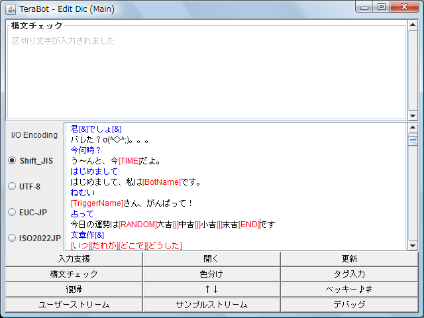
Task: Click the dictionary editor scrollbar thumb
Action: [x=413, y=140]
